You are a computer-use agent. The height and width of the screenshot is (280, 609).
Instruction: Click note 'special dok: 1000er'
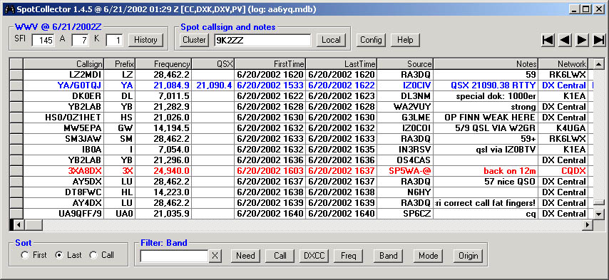pyautogui.click(x=496, y=95)
